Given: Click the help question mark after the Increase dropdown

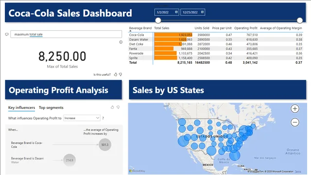Looking at the screenshot, I should click(103, 118).
